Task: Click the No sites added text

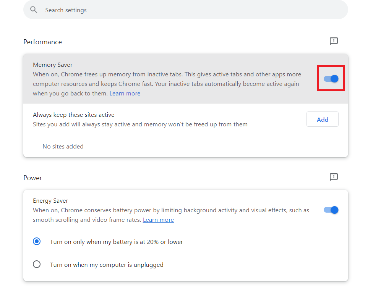Action: point(63,147)
